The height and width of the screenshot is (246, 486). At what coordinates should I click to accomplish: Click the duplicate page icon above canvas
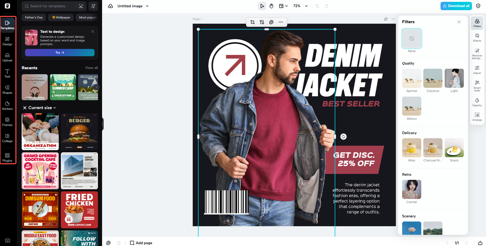(386, 19)
